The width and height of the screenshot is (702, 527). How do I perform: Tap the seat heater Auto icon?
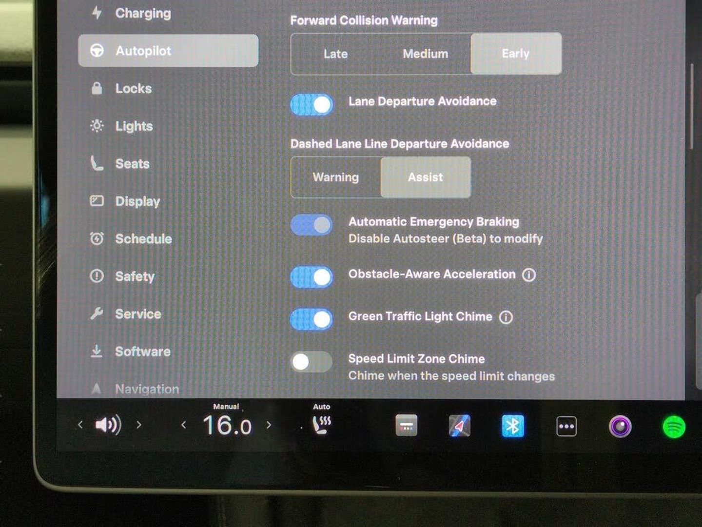[x=322, y=423]
